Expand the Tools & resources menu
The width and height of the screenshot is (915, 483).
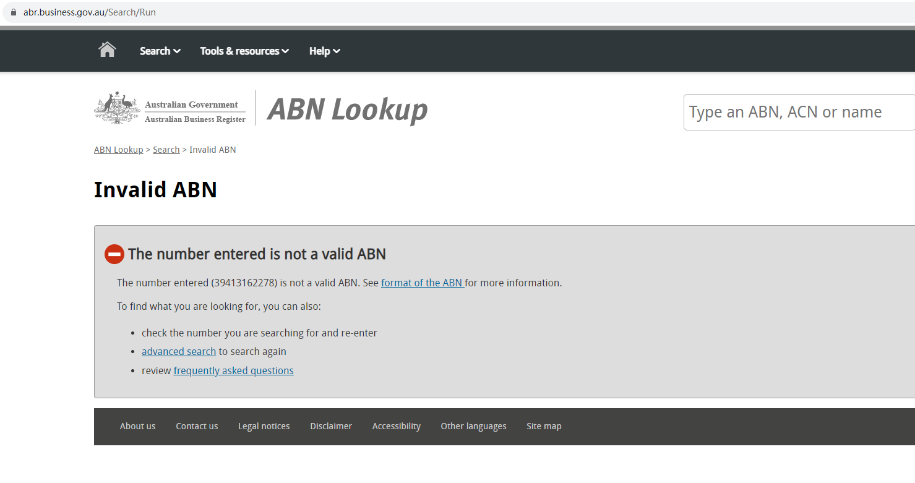click(244, 51)
